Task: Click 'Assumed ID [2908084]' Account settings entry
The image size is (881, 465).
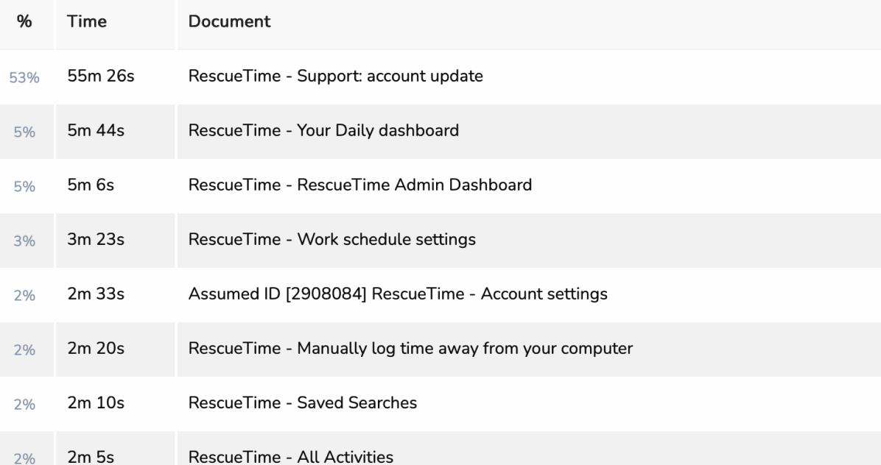Action: tap(398, 294)
